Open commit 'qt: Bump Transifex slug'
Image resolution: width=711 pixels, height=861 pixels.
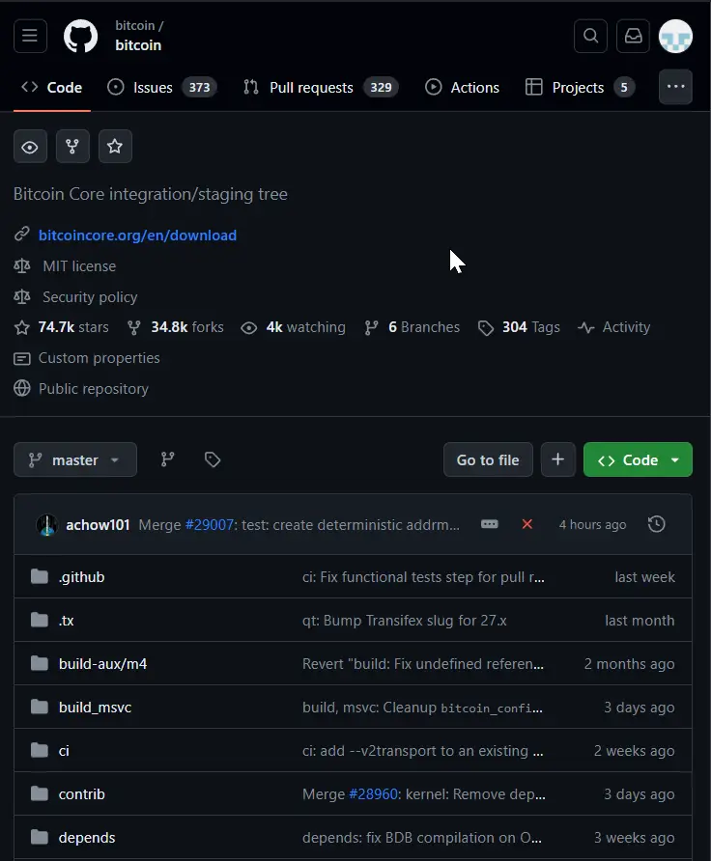(405, 621)
